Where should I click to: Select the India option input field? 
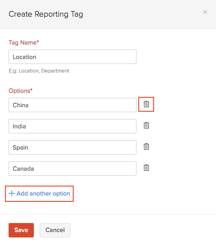(x=72, y=126)
